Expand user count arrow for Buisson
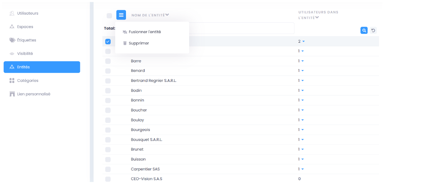 tap(302, 159)
